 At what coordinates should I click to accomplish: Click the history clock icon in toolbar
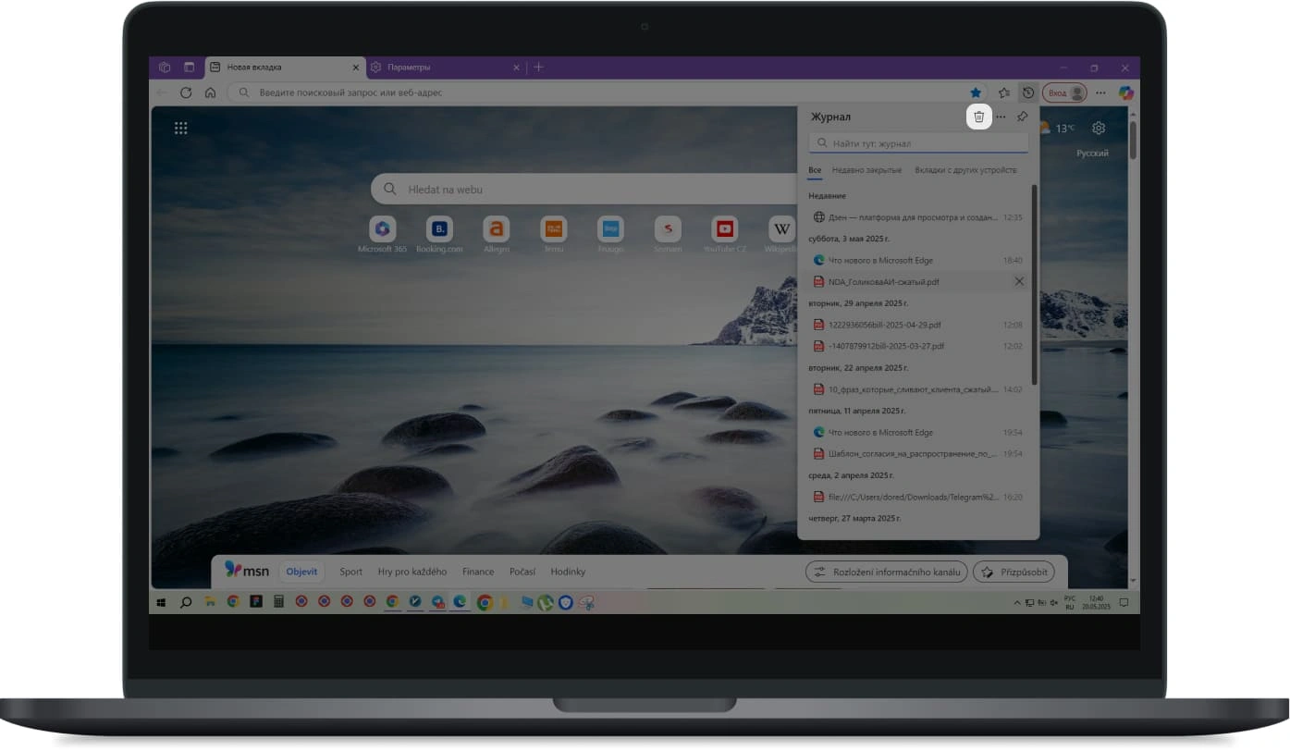[1027, 92]
